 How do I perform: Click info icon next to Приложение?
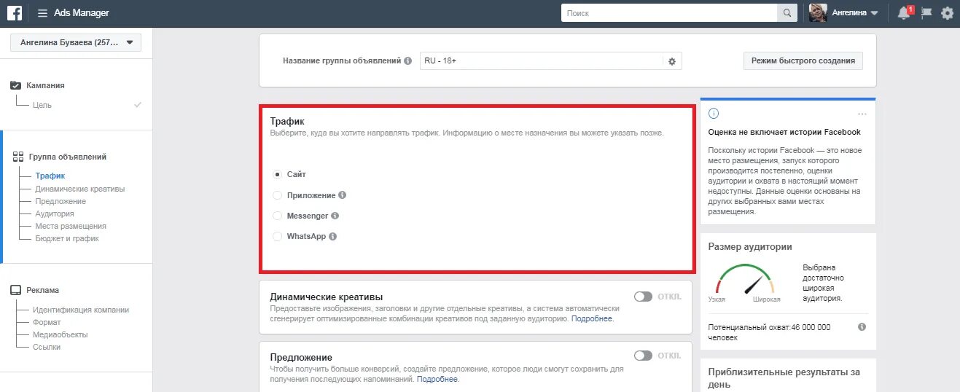tap(343, 195)
